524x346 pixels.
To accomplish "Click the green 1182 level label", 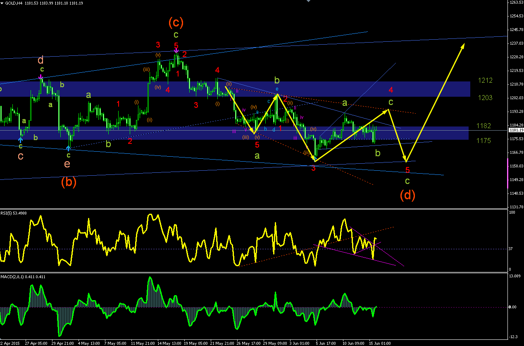I will pyautogui.click(x=484, y=126).
